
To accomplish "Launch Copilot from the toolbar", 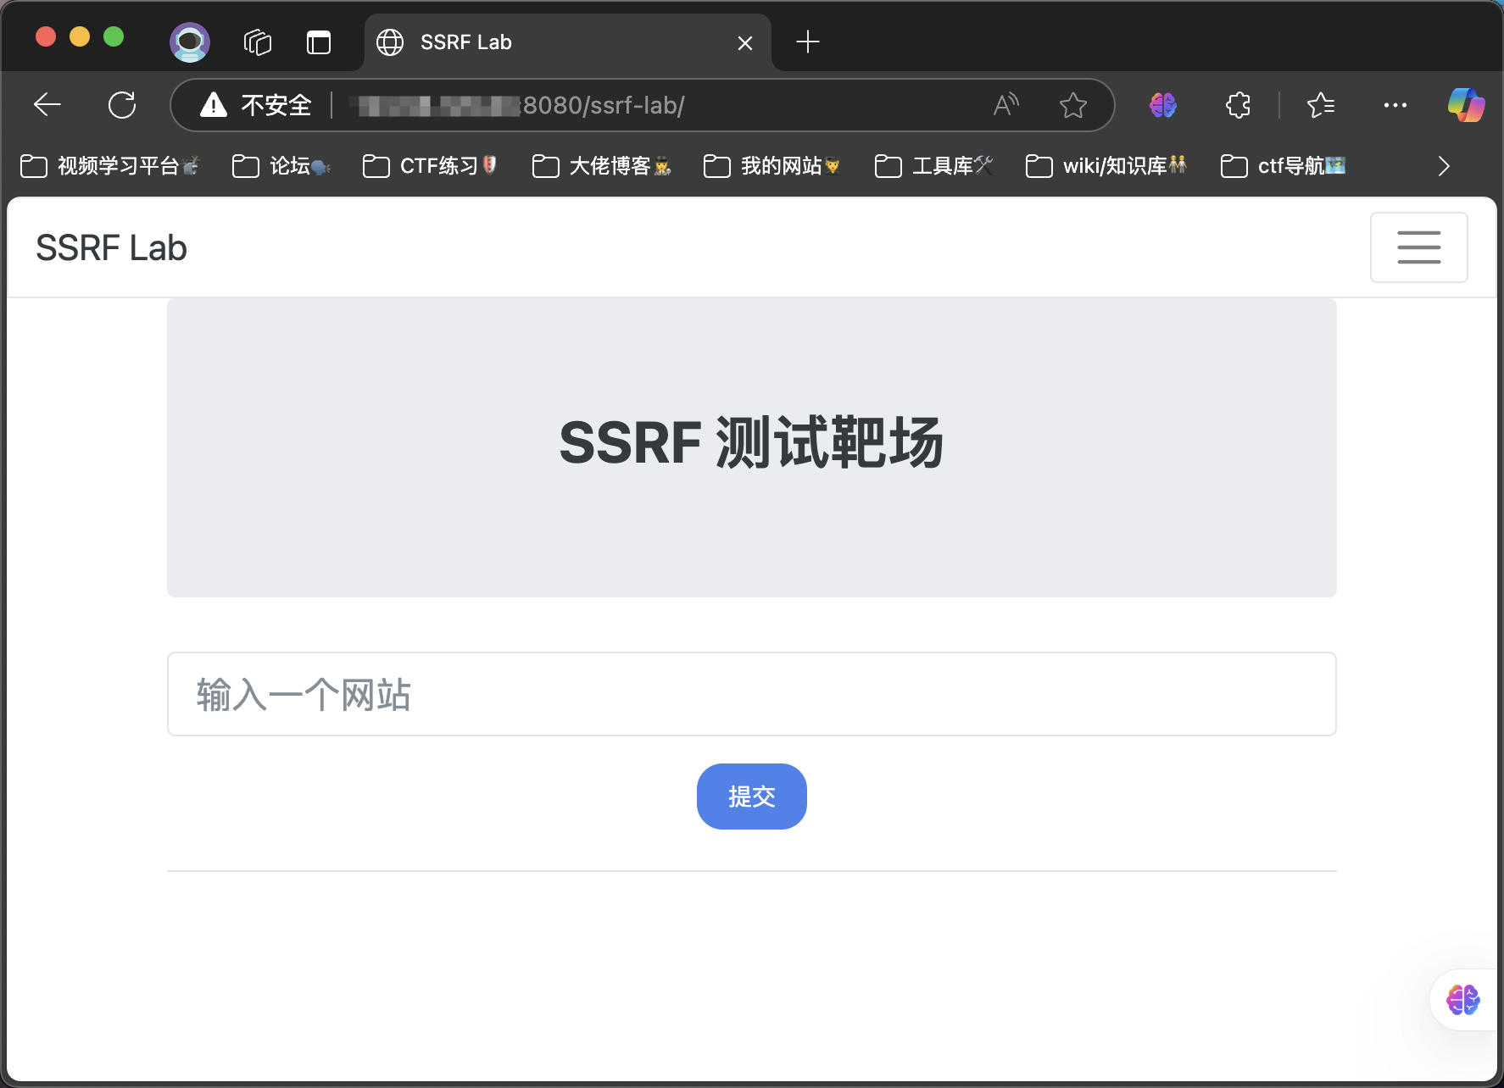I will tap(1465, 105).
